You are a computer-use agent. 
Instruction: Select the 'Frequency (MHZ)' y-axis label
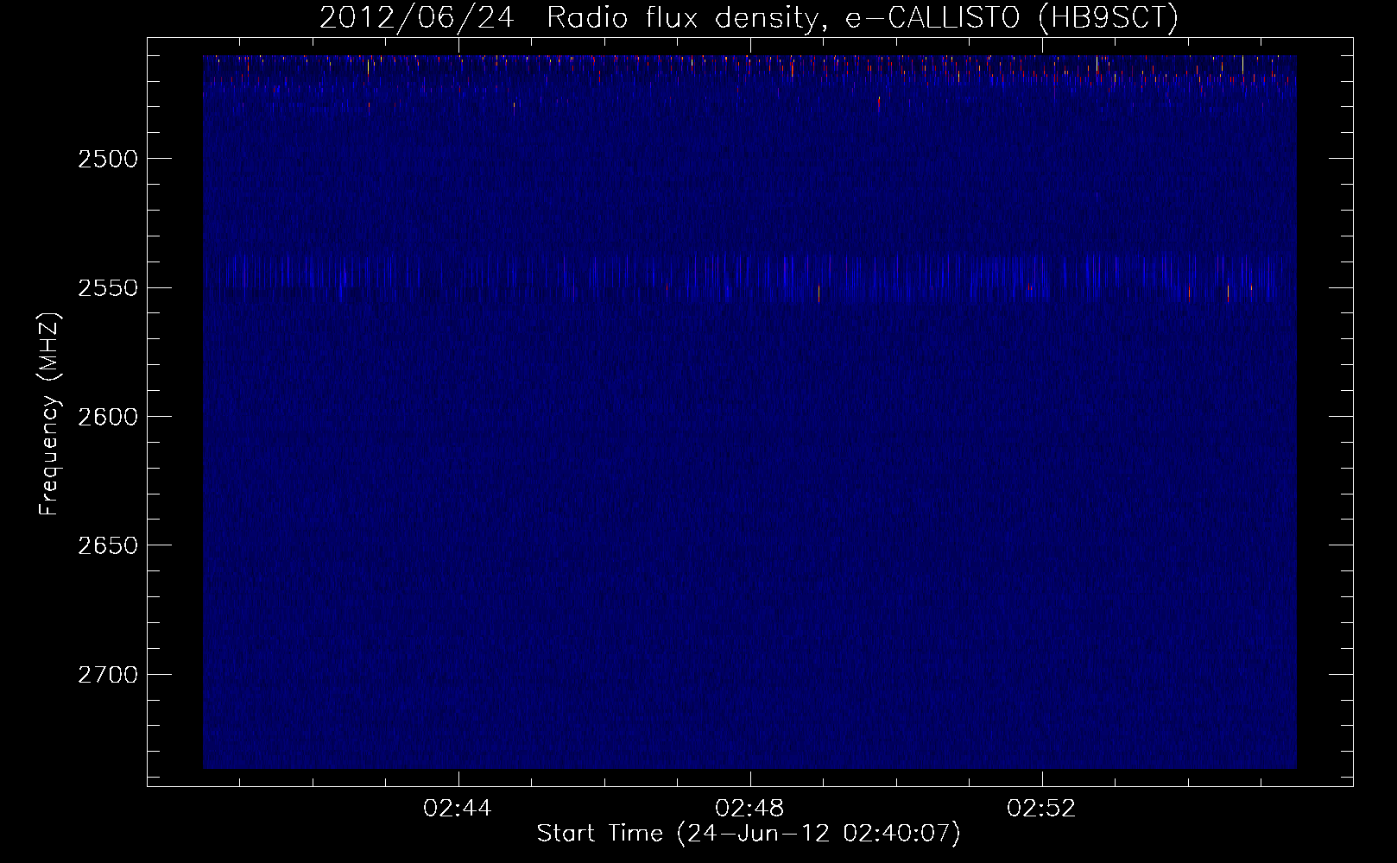coord(49,415)
